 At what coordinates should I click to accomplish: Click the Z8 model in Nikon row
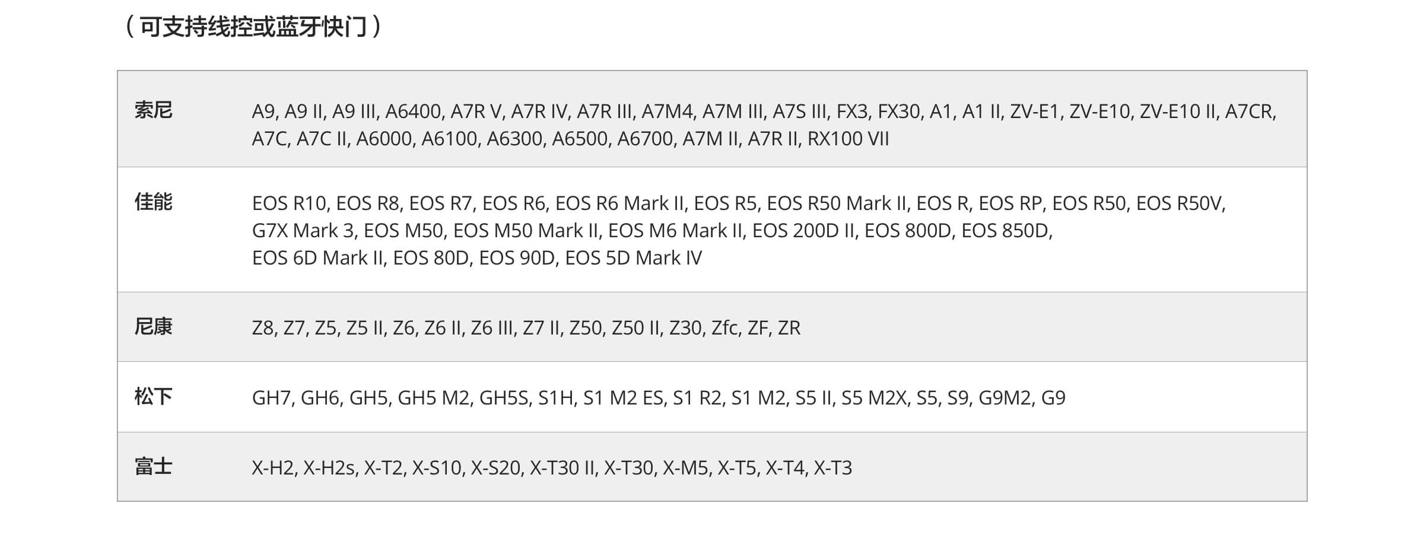pos(263,328)
